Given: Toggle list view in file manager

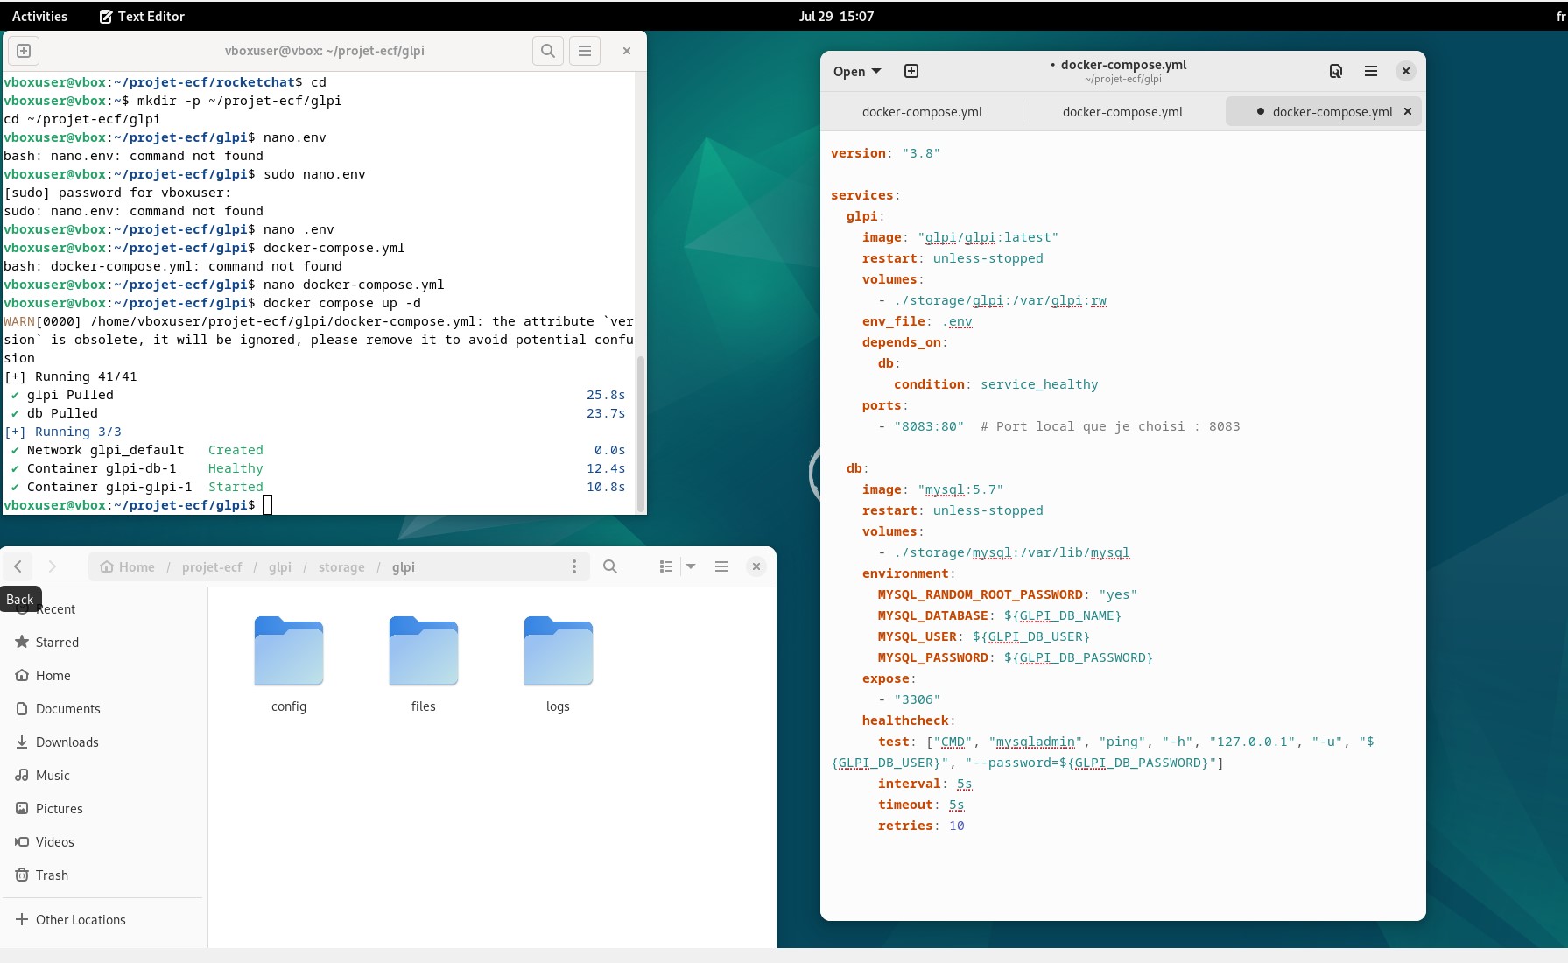Looking at the screenshot, I should click(x=666, y=566).
